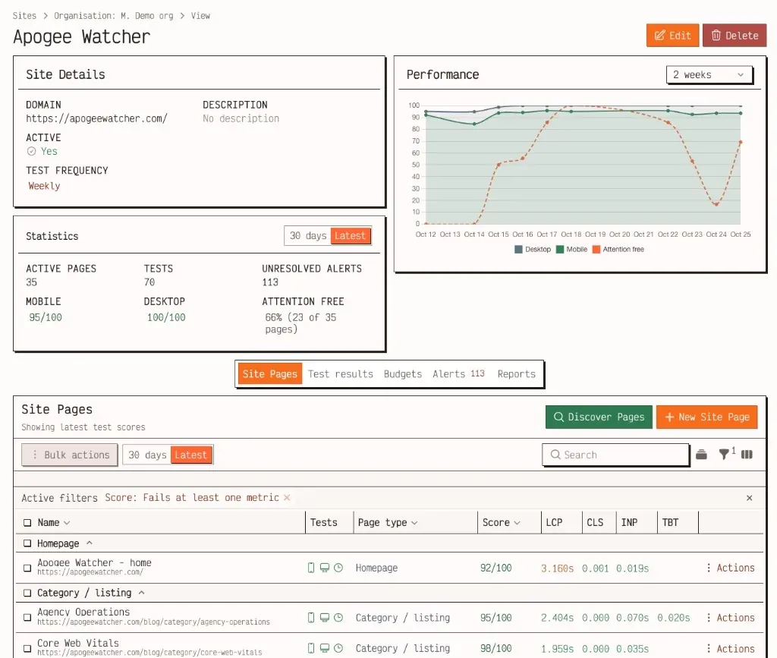Focus the Search input field
Screen dimensions: 777x658
point(615,455)
